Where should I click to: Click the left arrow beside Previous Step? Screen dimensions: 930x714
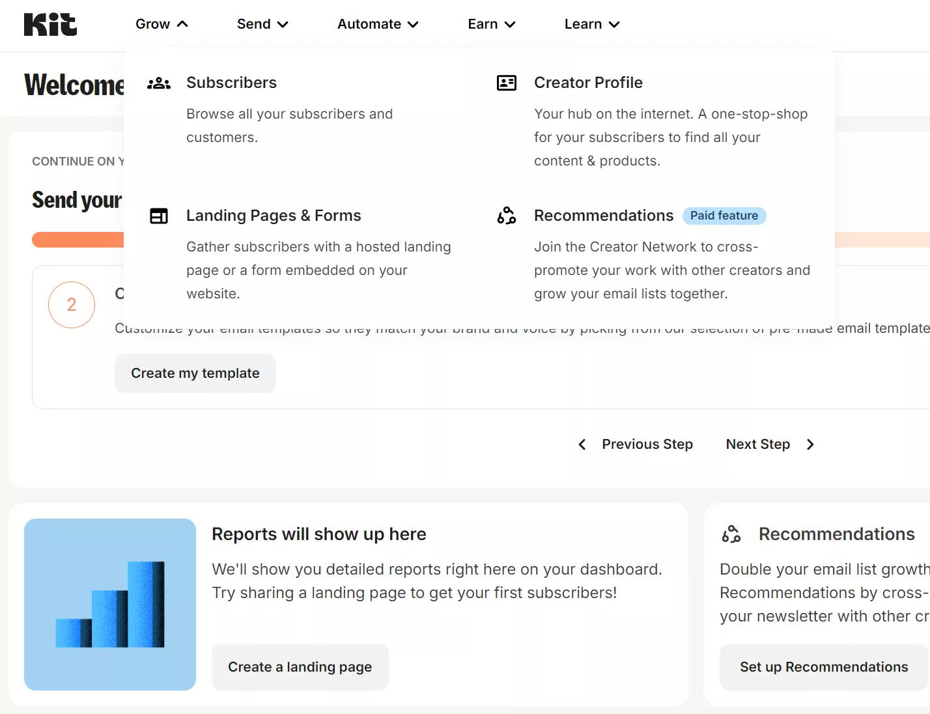coord(582,444)
